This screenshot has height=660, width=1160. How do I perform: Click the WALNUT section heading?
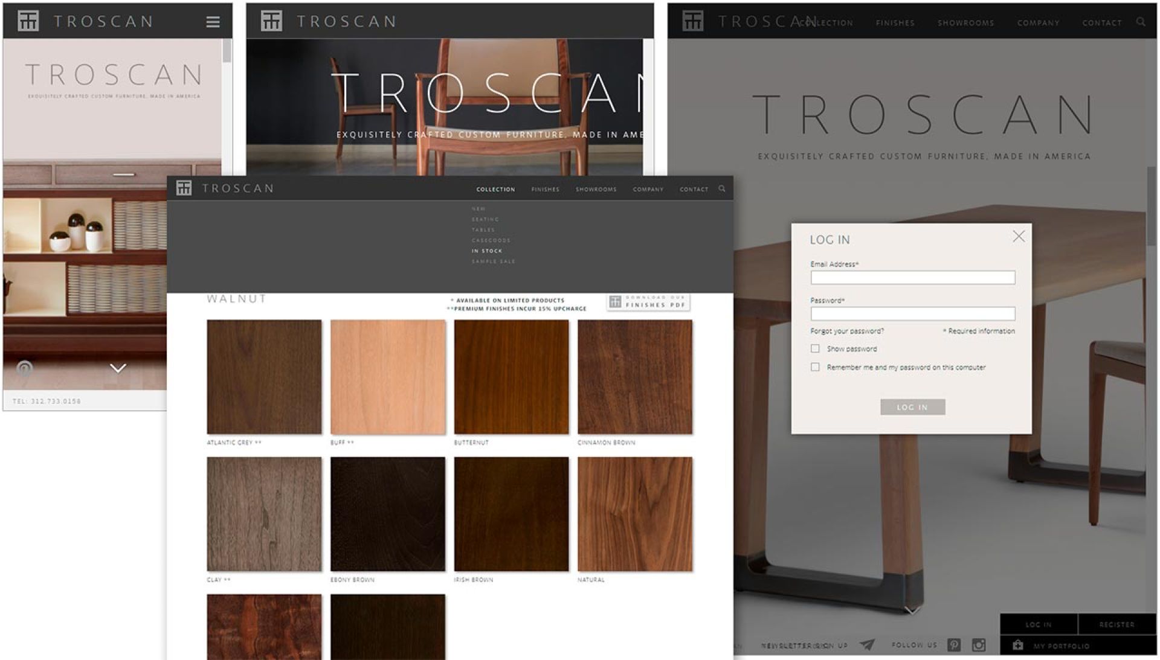[x=236, y=299]
